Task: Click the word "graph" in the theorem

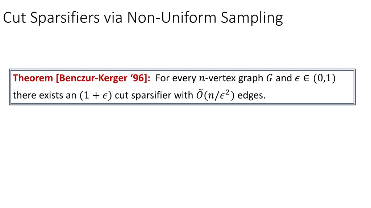Action: point(251,78)
